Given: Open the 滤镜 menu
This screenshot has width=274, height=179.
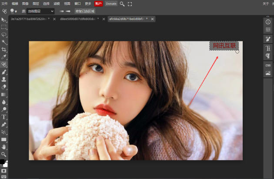Looking at the screenshot, I should pos(57,3).
